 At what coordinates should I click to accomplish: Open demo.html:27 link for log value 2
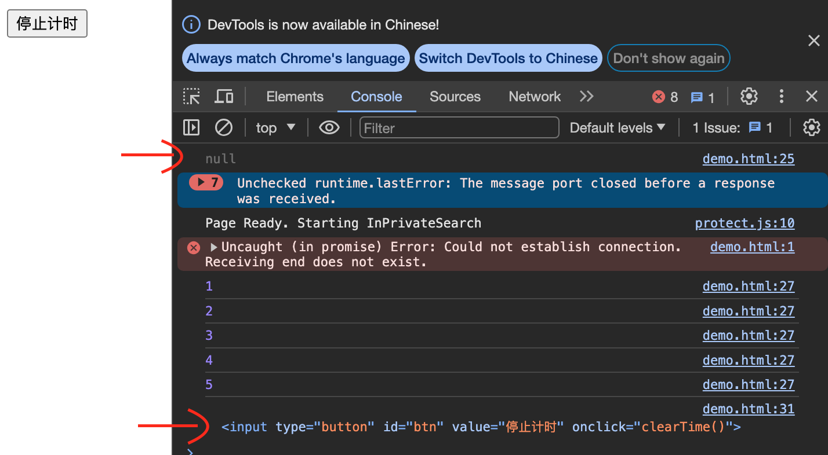(x=749, y=311)
